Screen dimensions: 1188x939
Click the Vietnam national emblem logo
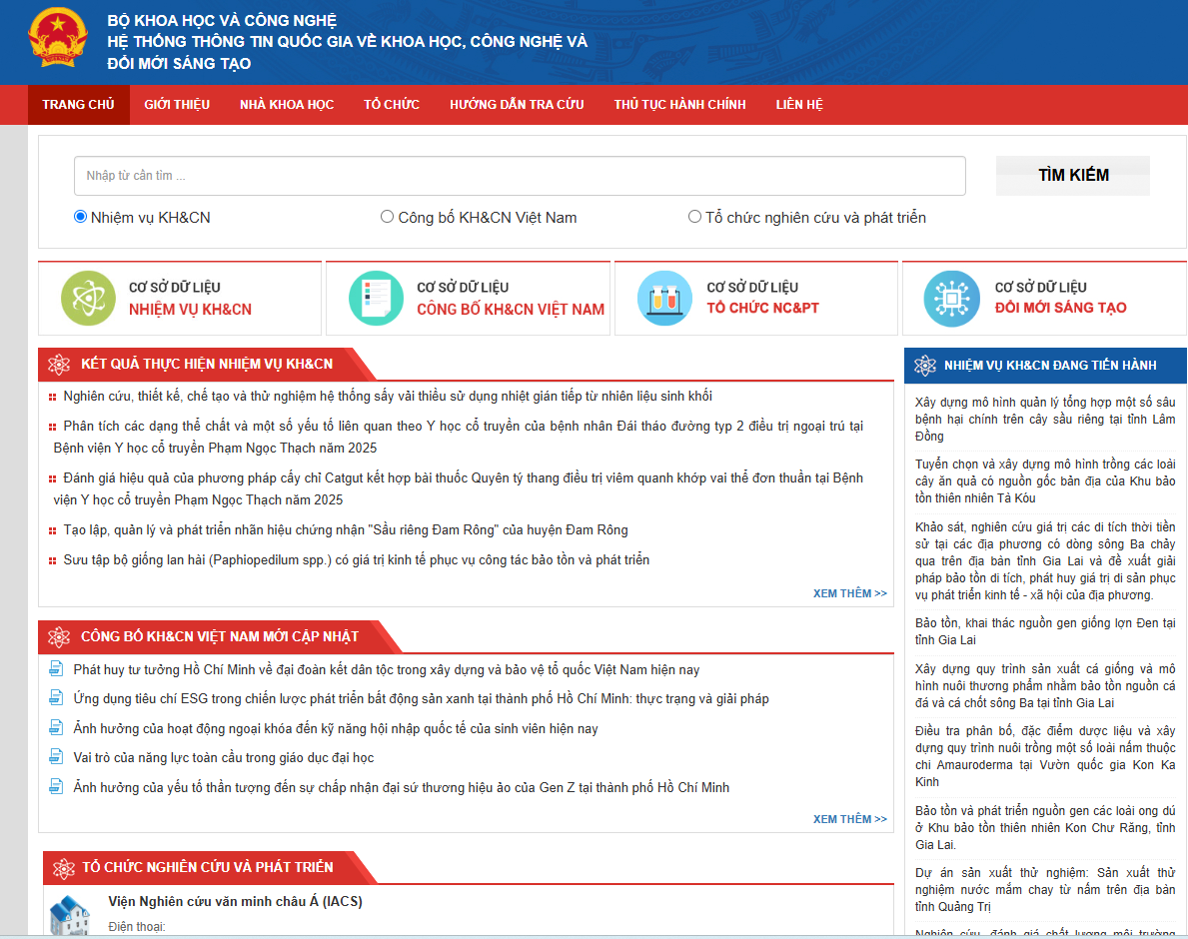[58, 38]
